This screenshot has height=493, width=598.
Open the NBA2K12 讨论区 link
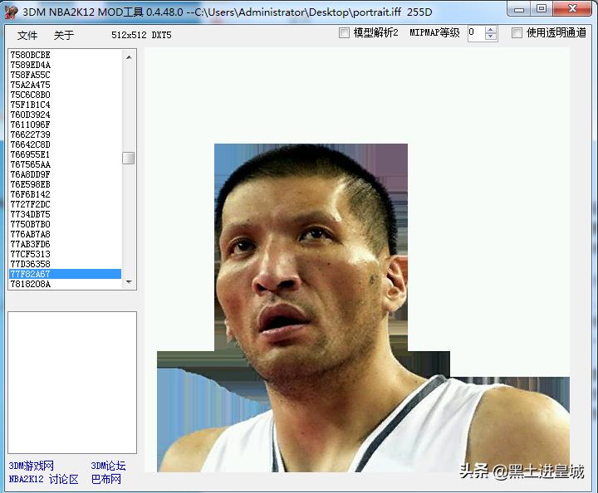coord(43,479)
